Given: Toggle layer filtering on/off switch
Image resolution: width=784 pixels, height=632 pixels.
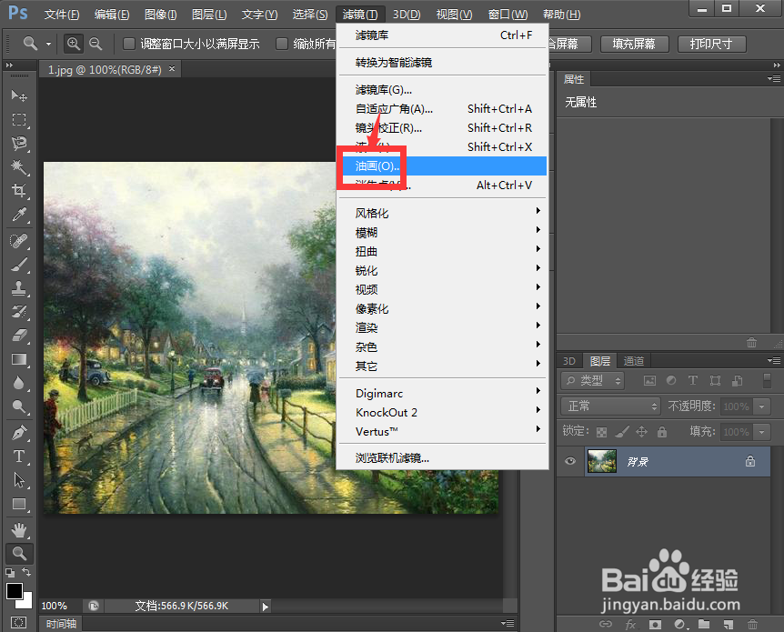Looking at the screenshot, I should pyautogui.click(x=767, y=380).
